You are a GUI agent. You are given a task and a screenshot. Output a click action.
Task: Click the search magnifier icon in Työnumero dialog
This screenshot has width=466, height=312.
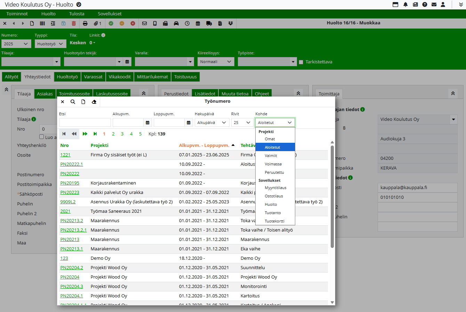pyautogui.click(x=73, y=102)
